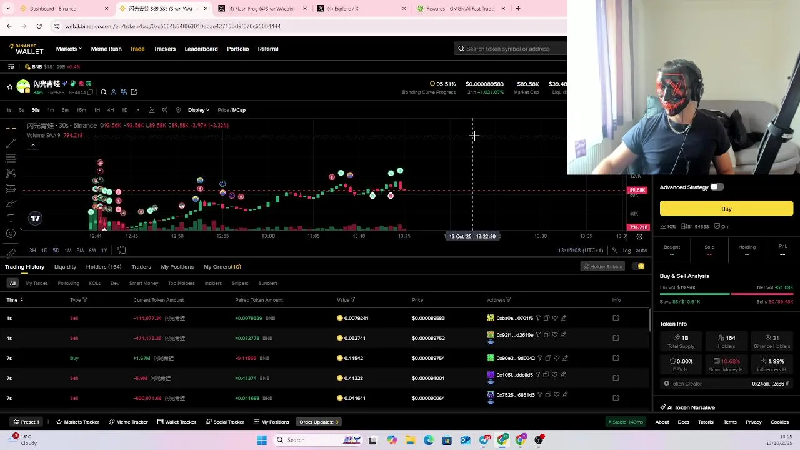Toggle the anti-MEV 'On' setting
This screenshot has height=450, width=800.
tap(721, 227)
